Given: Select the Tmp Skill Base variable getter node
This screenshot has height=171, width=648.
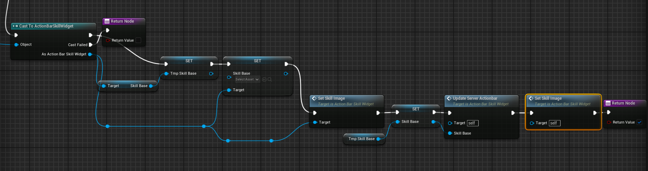Looking at the screenshot, I should coord(364,139).
